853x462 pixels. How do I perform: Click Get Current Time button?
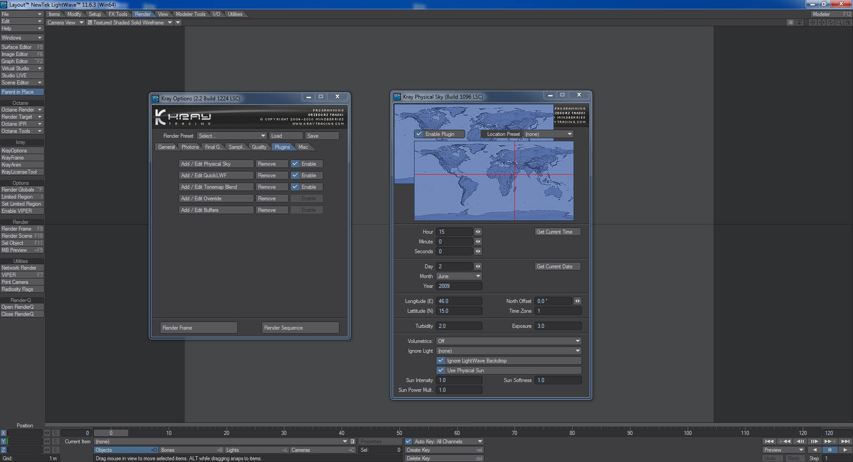pyautogui.click(x=557, y=232)
